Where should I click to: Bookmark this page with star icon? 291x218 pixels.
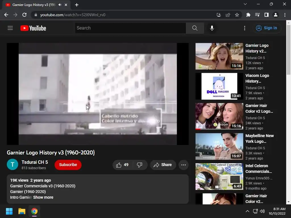(237, 15)
